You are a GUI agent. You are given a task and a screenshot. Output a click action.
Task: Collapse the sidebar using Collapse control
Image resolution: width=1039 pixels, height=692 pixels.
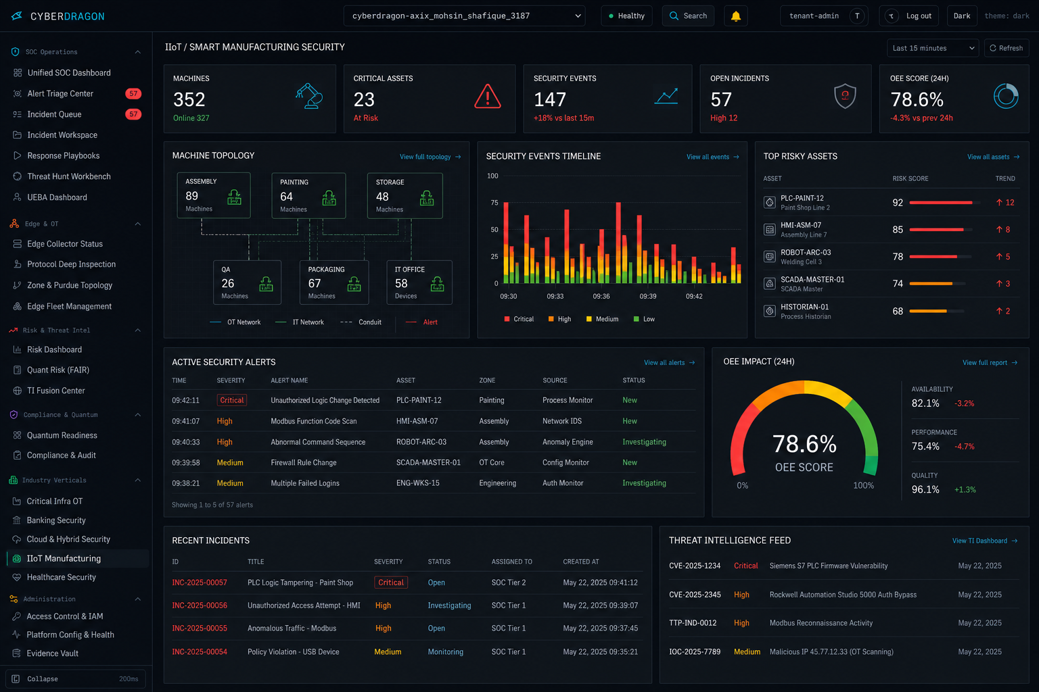coord(76,678)
